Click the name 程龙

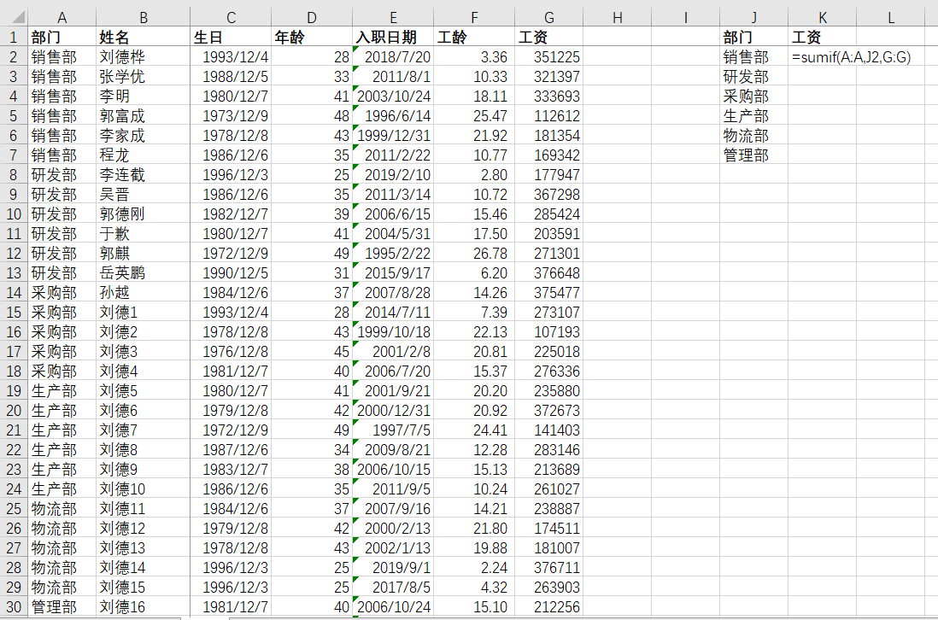(x=114, y=155)
